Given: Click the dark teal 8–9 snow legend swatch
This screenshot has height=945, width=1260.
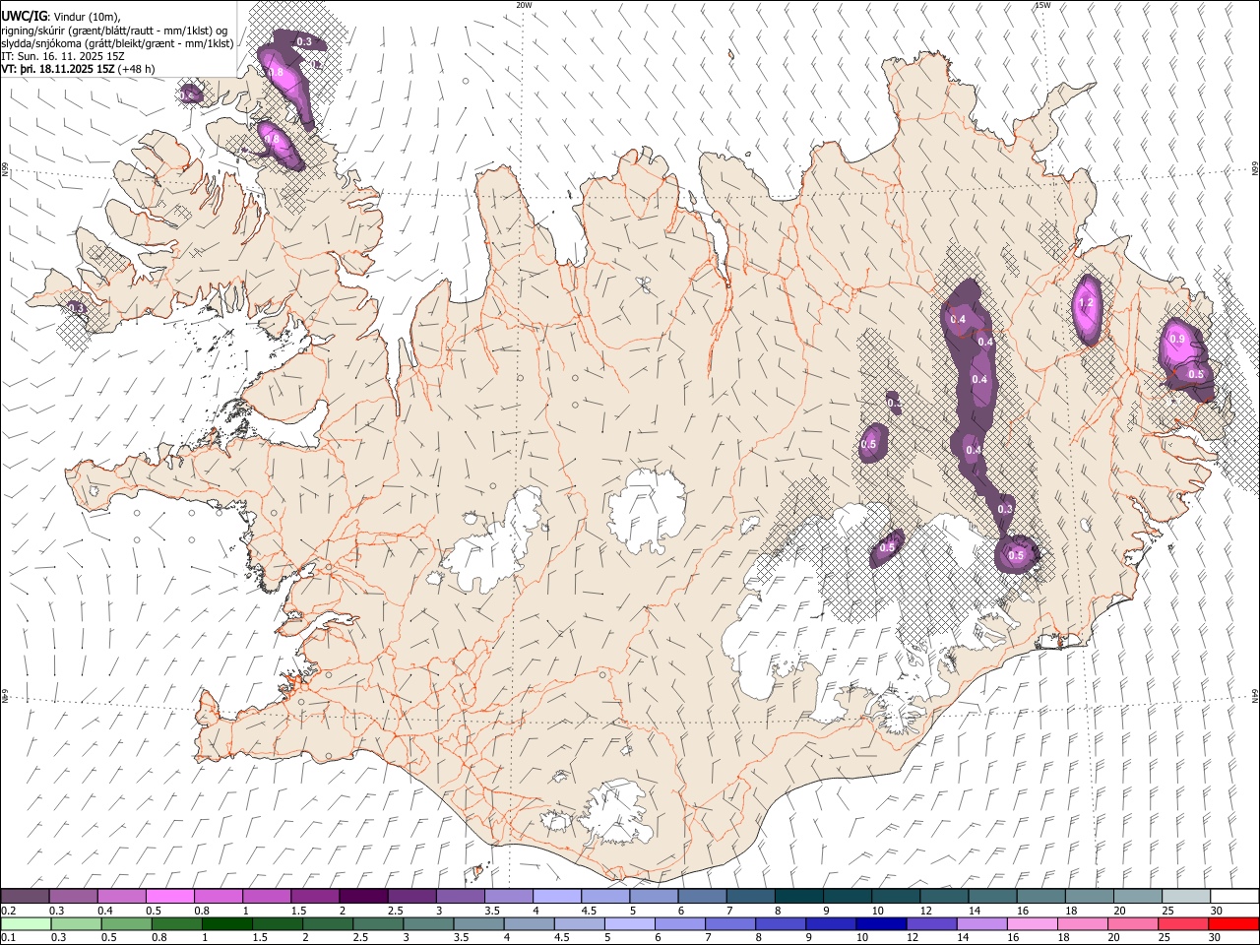Looking at the screenshot, I should click(x=798, y=896).
